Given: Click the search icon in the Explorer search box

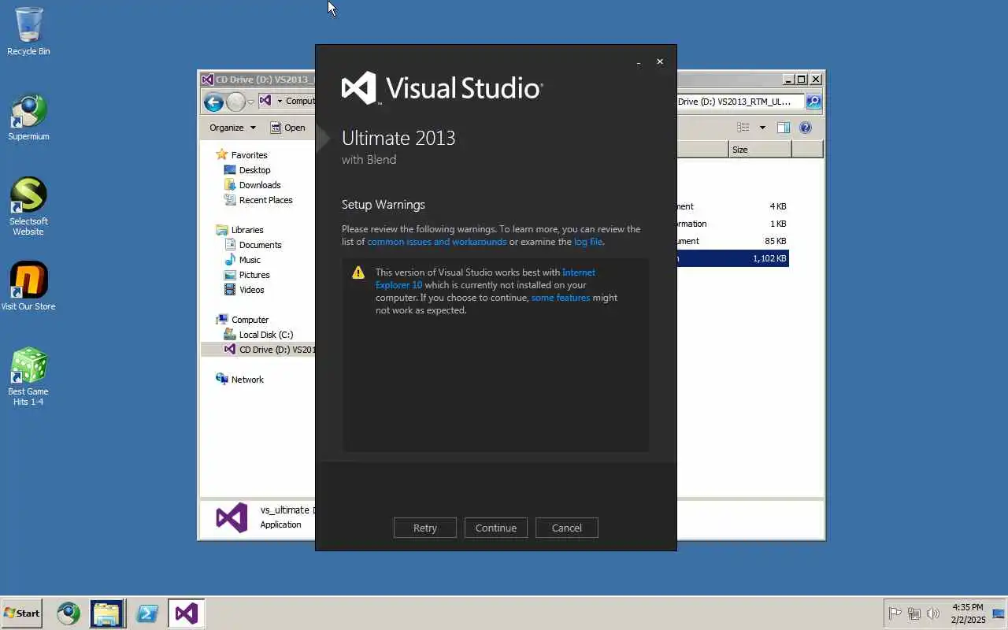Looking at the screenshot, I should 813,102.
